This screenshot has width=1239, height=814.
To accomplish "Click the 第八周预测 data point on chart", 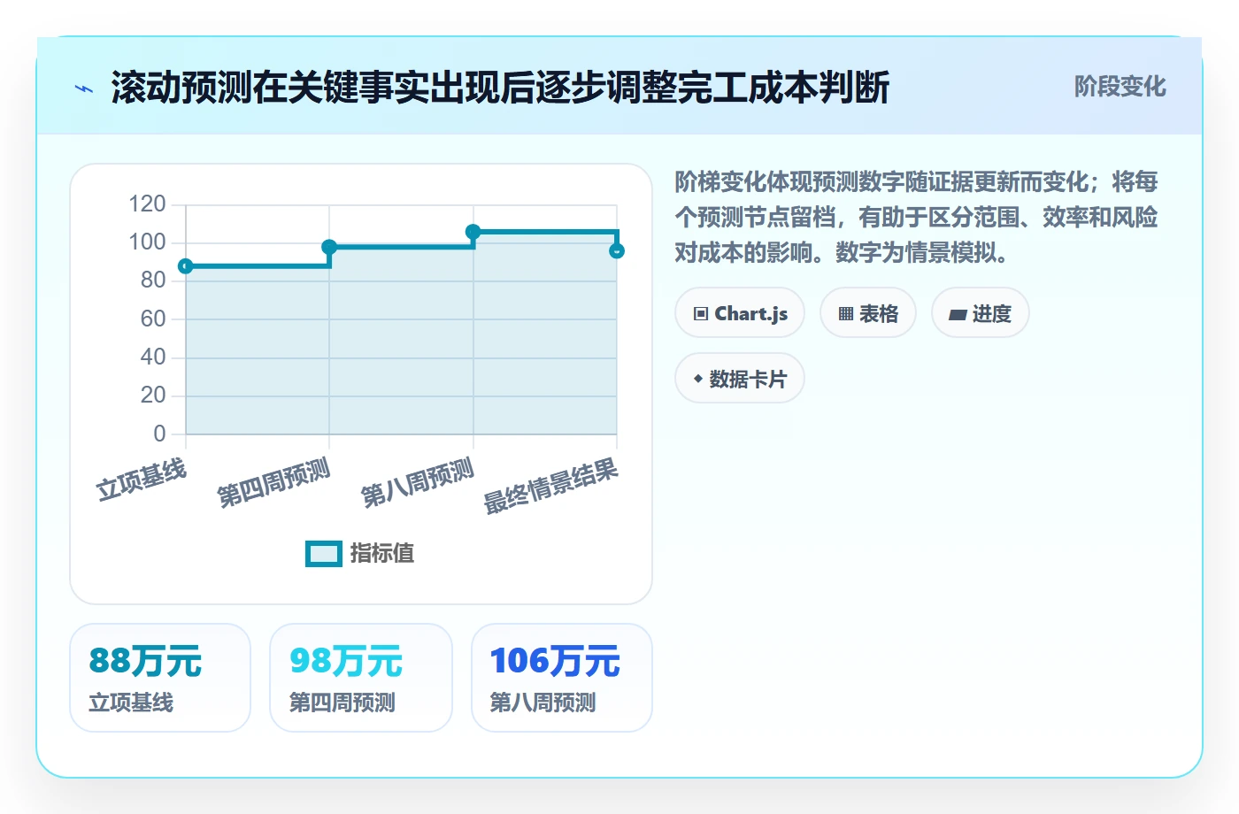I will tap(473, 232).
